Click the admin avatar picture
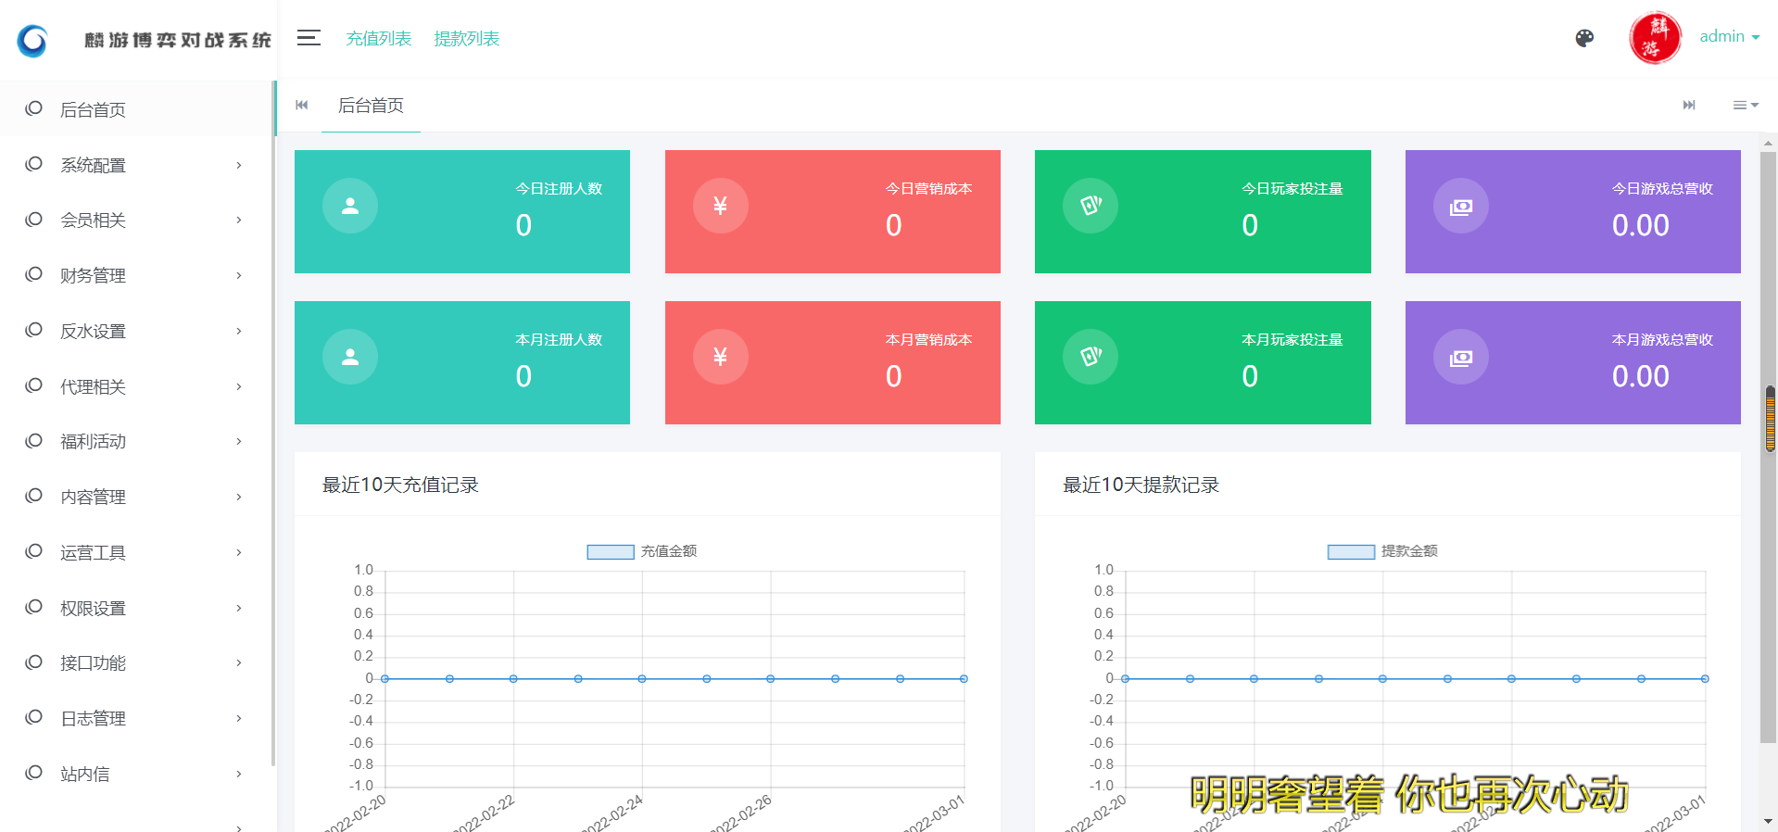 [1655, 38]
